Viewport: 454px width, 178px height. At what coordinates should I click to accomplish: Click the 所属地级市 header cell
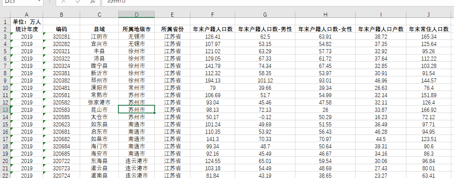136,29
